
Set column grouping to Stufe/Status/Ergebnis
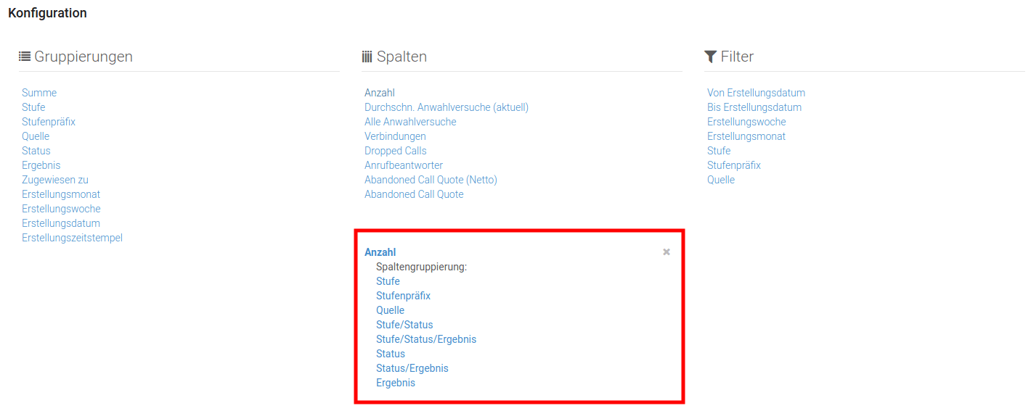(x=426, y=339)
